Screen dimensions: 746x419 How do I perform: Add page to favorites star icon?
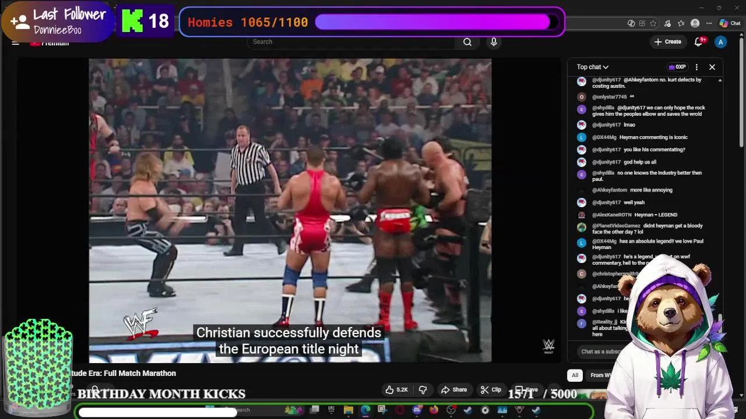653,23
